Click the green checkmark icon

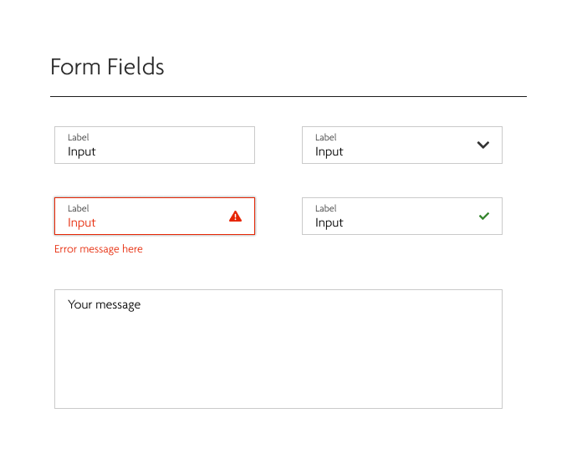[483, 216]
